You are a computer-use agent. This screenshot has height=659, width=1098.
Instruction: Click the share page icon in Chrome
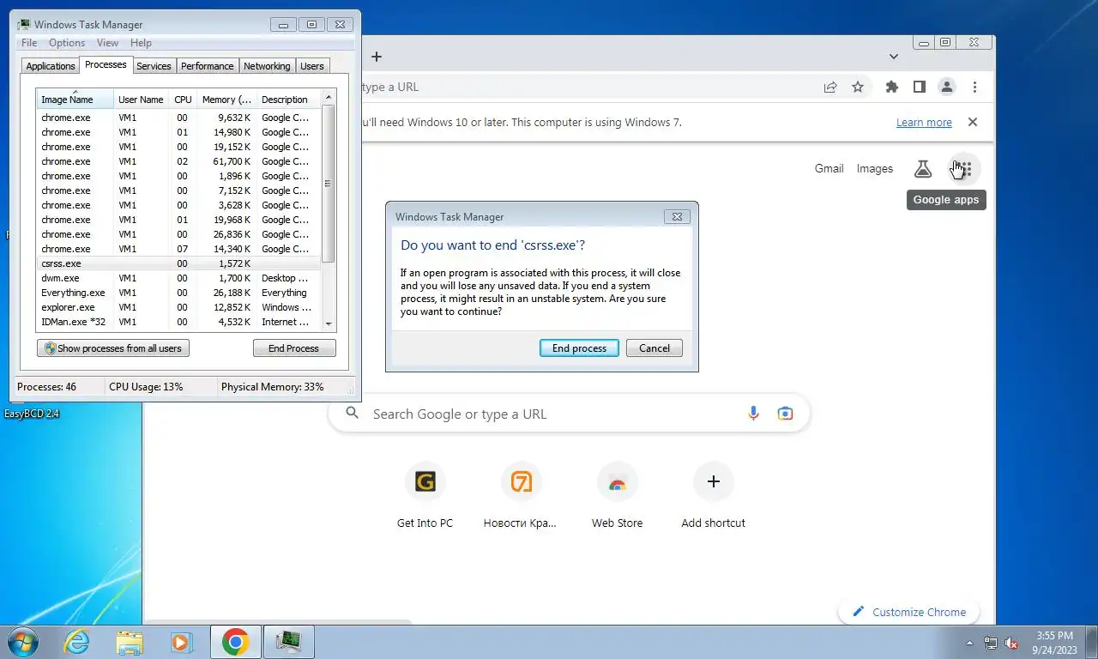pyautogui.click(x=830, y=87)
